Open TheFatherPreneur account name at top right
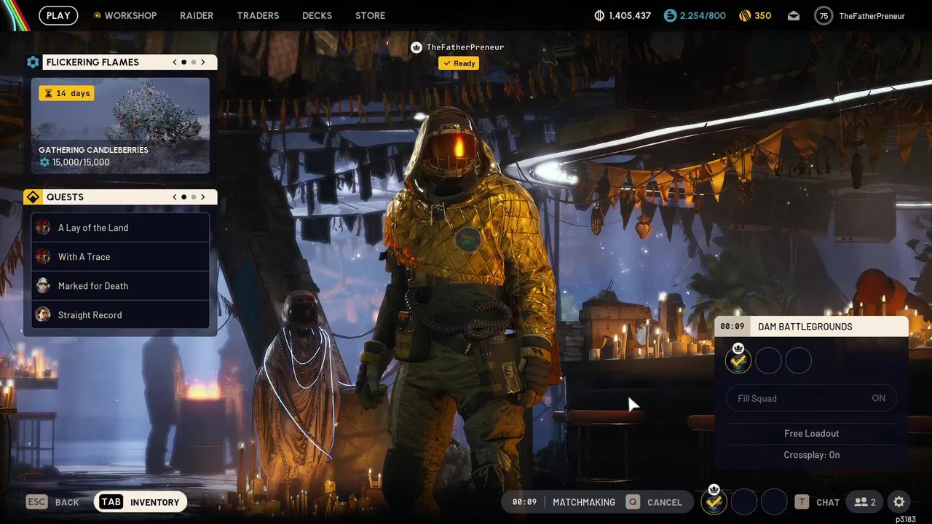This screenshot has height=524, width=932. coord(872,16)
